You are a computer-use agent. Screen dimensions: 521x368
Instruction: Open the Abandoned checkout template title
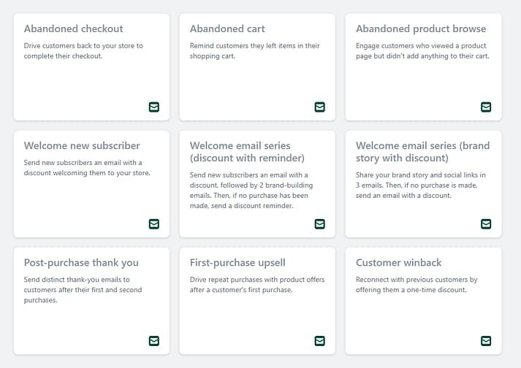coord(73,29)
